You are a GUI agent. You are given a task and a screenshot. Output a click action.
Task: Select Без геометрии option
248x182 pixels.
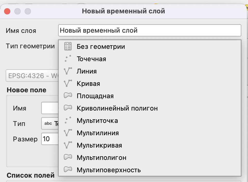tap(101, 47)
